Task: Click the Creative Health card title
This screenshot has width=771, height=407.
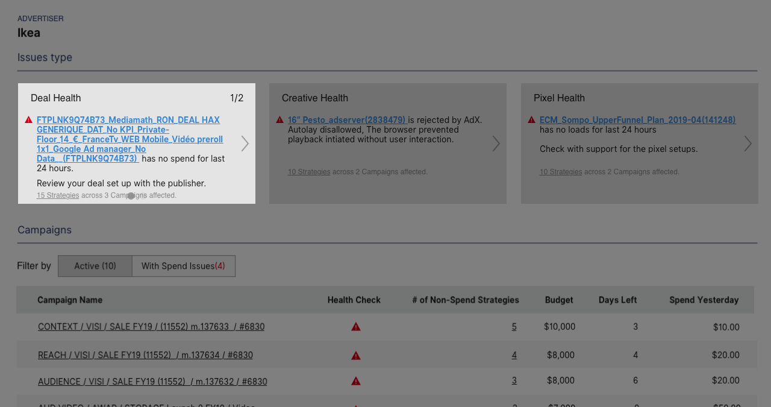Action: [315, 98]
